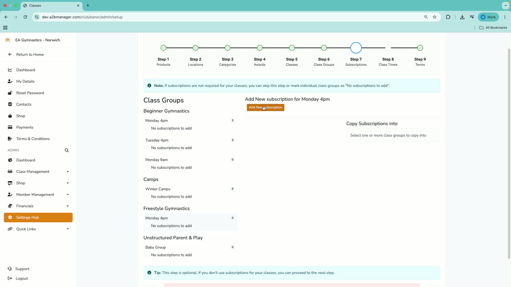Click the admin search magnifier icon

coord(67,150)
